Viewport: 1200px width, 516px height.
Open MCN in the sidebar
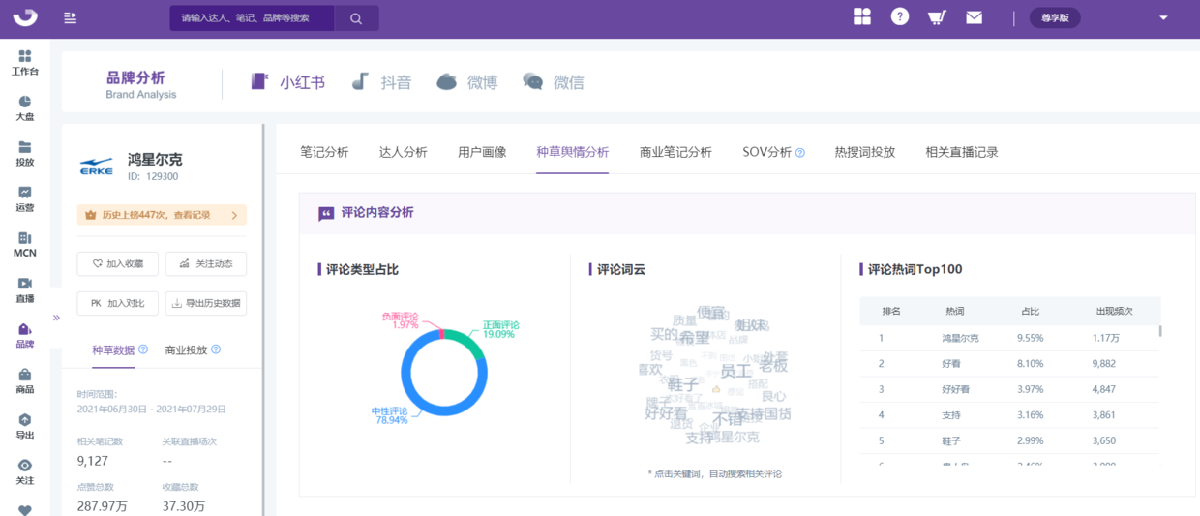point(25,245)
